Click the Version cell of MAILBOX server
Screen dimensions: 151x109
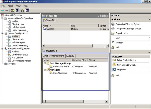point(104,29)
